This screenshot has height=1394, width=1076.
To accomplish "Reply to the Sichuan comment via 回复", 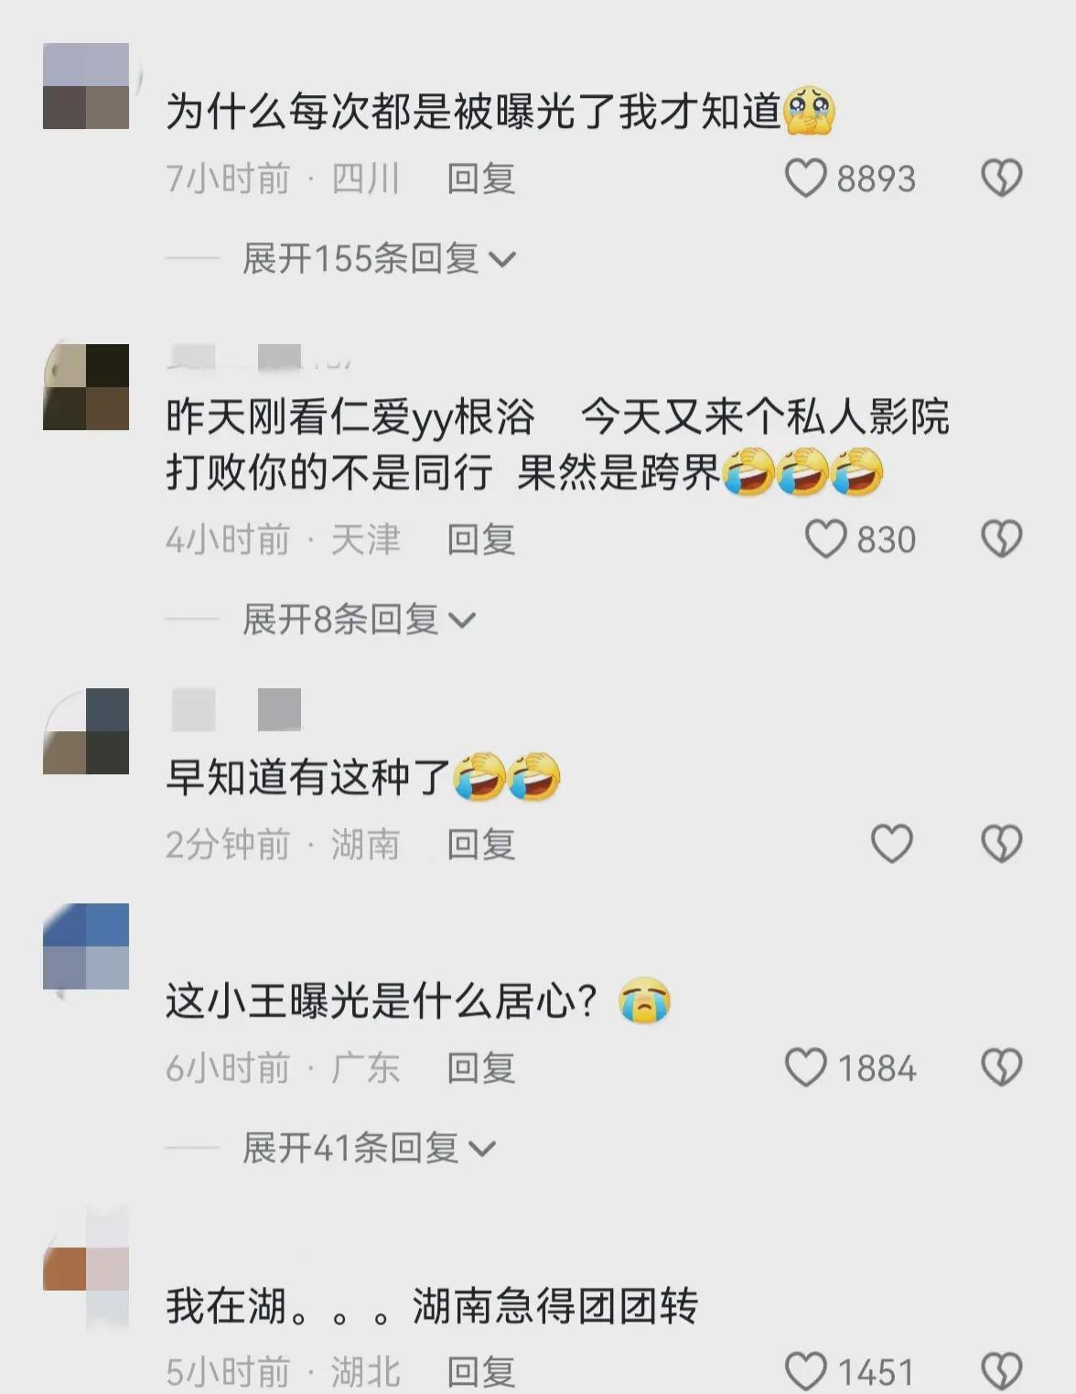I will pyautogui.click(x=481, y=178).
